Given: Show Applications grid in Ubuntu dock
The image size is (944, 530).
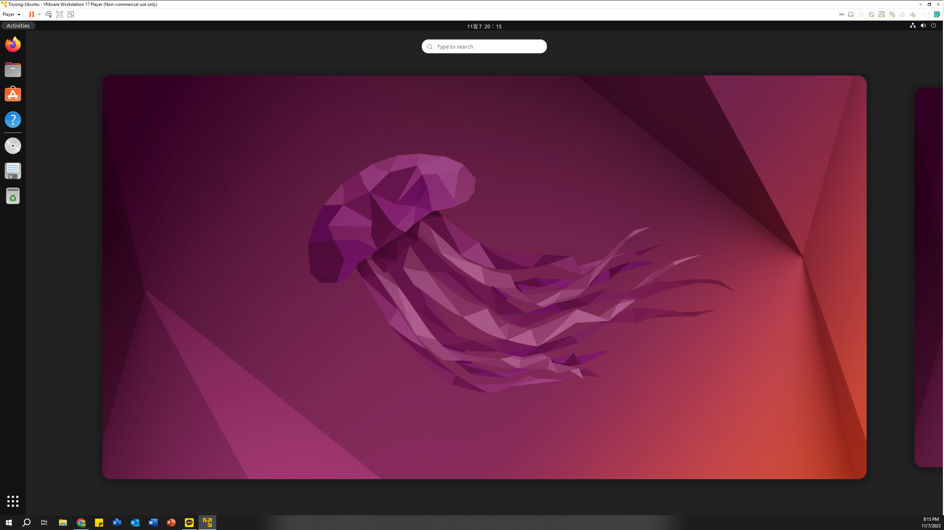Looking at the screenshot, I should click(13, 501).
